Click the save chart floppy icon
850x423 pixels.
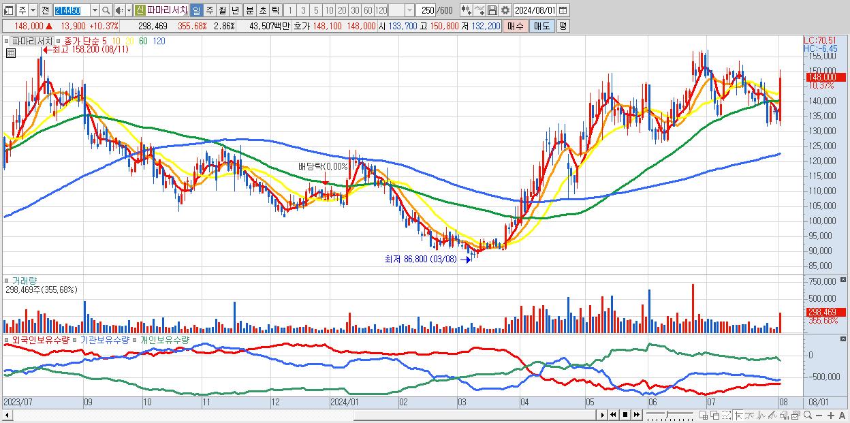point(492,11)
